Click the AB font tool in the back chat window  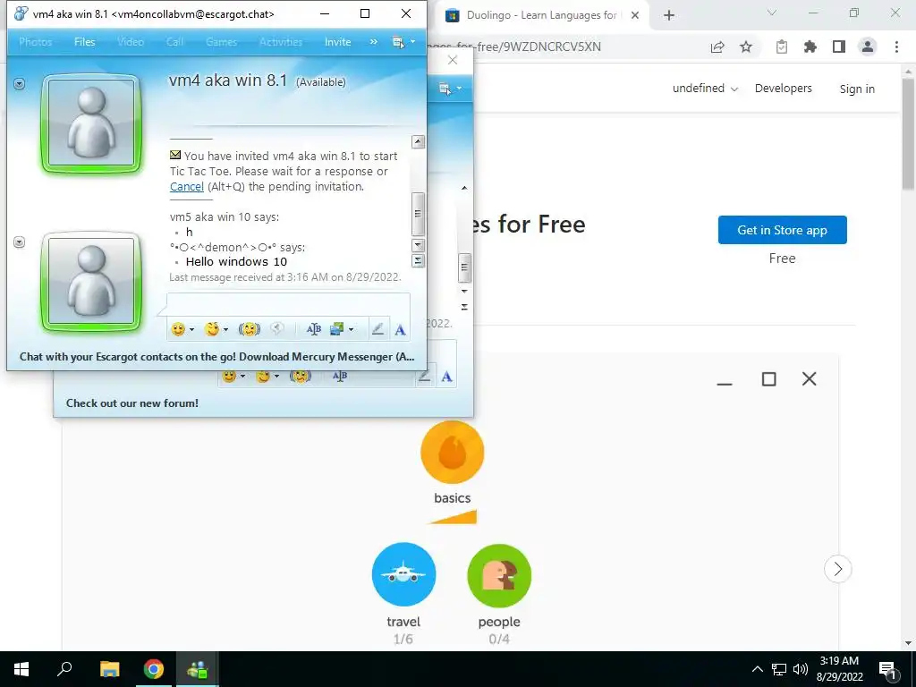pos(340,377)
